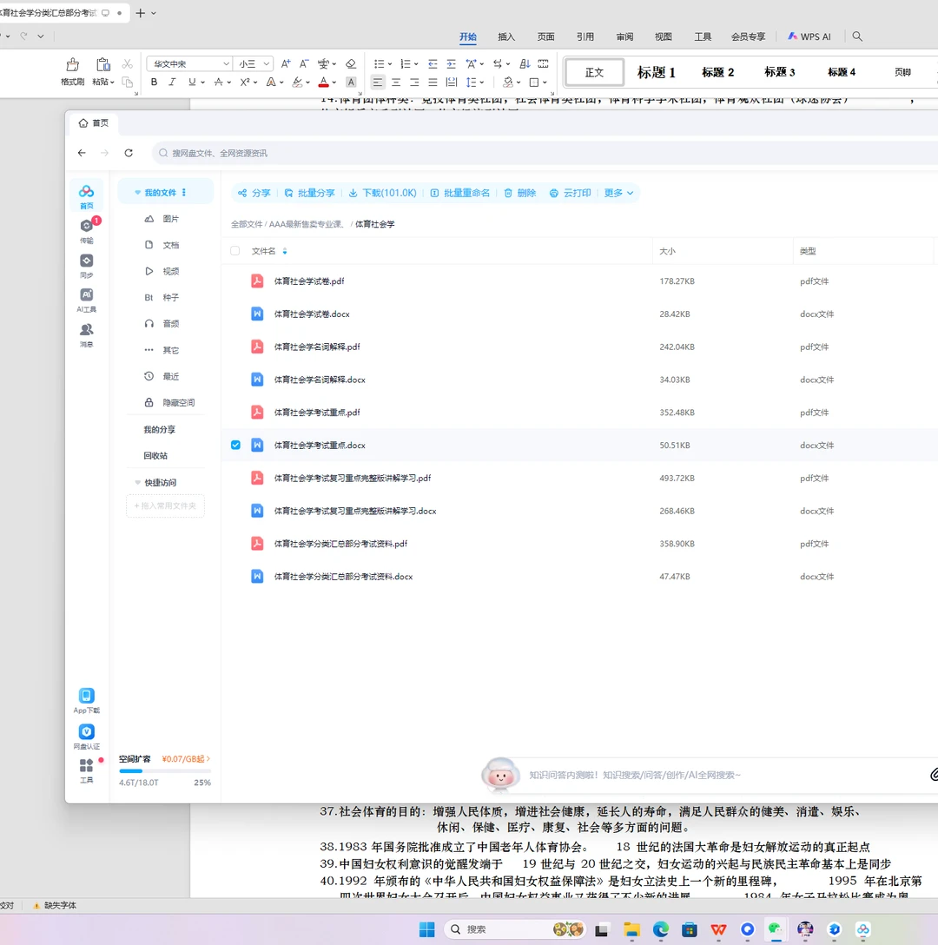Click 下载(101.0K) button
Viewport: 938px width, 945px height.
(x=382, y=193)
